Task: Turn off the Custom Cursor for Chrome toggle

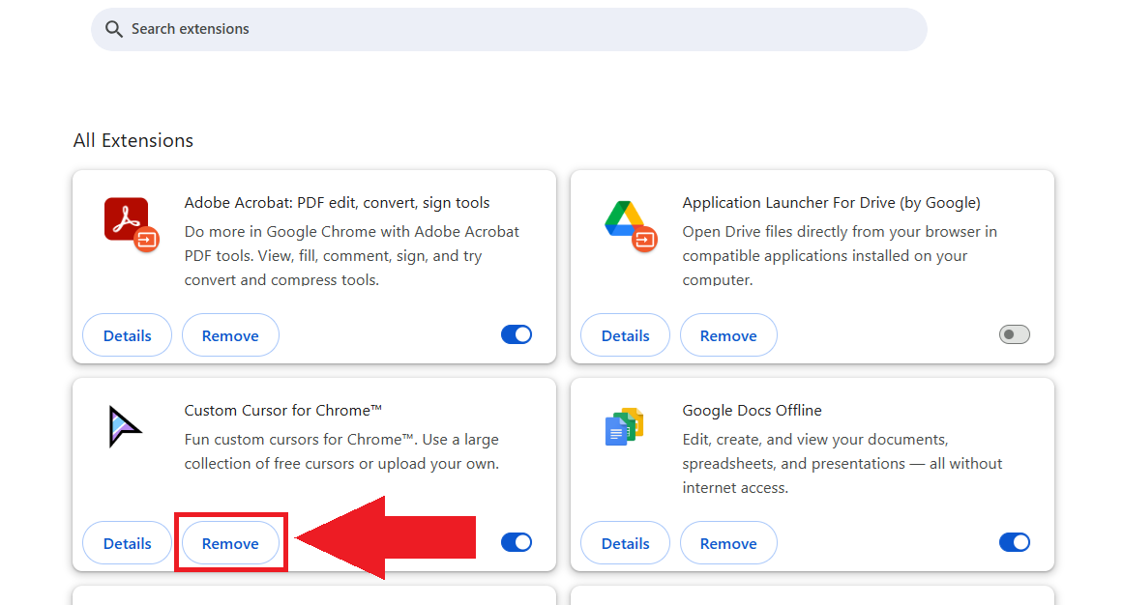Action: (517, 542)
